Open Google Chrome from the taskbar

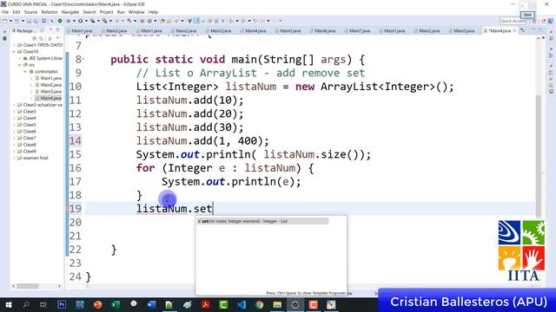point(260,304)
